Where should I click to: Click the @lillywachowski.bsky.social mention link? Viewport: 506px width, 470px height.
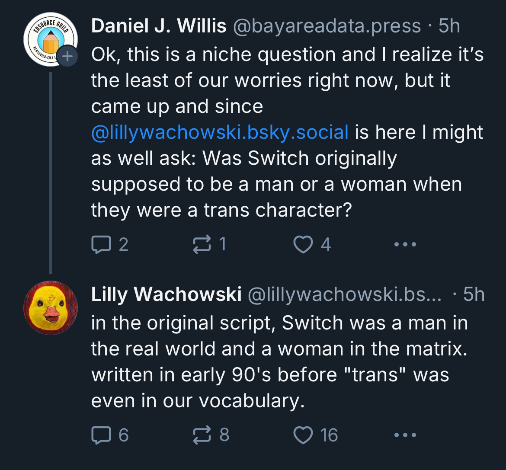220,132
